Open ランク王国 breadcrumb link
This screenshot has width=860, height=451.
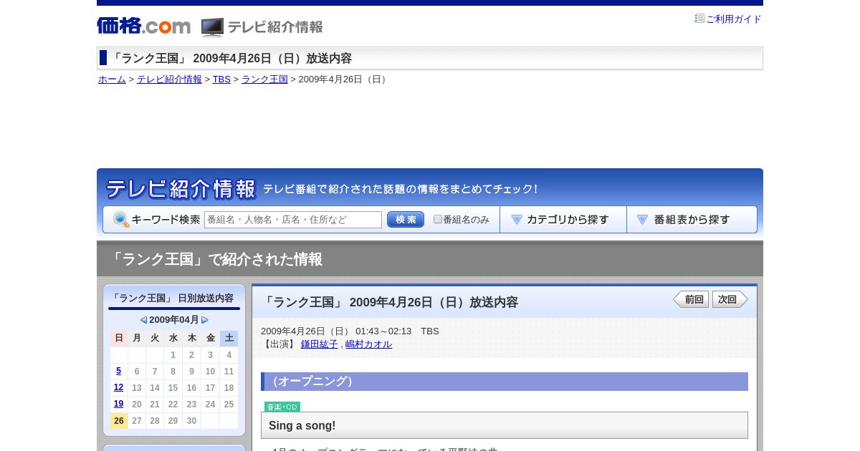click(x=264, y=79)
